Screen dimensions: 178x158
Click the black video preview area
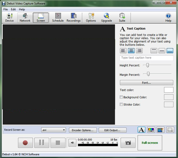tap(59, 75)
